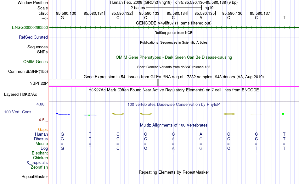Select the Dog species label
This screenshot has height=184, width=299.
pos(44,149)
